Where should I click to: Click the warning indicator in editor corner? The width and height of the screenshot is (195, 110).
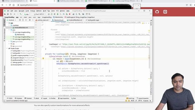coord(143,23)
